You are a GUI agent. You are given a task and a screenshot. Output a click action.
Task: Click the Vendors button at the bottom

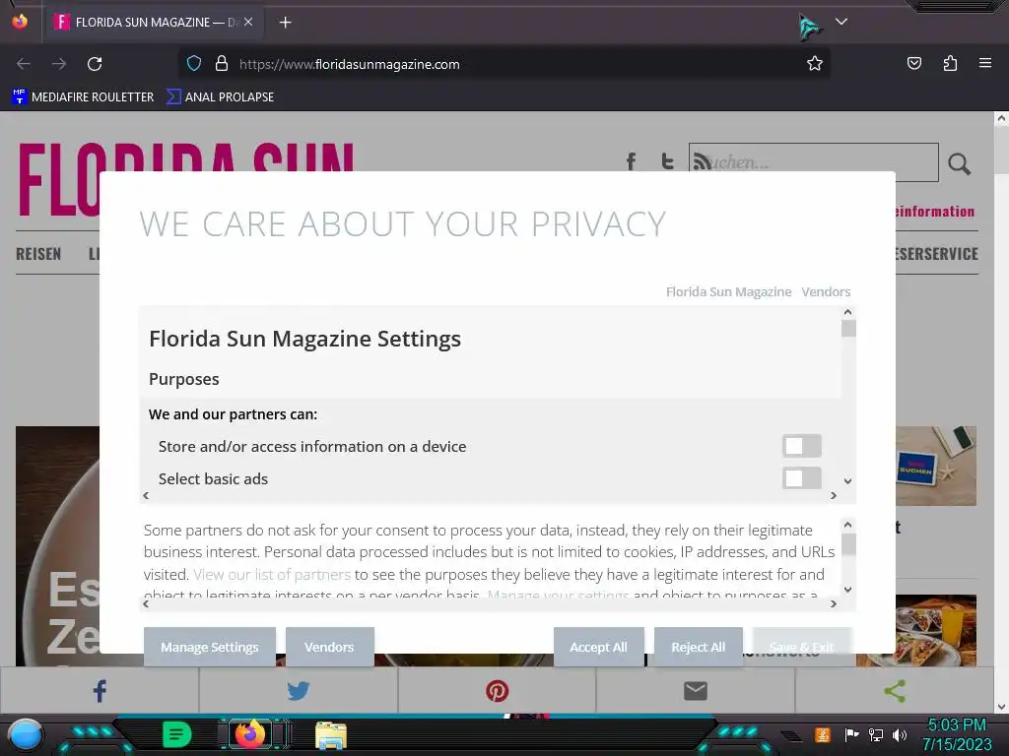pos(329,647)
